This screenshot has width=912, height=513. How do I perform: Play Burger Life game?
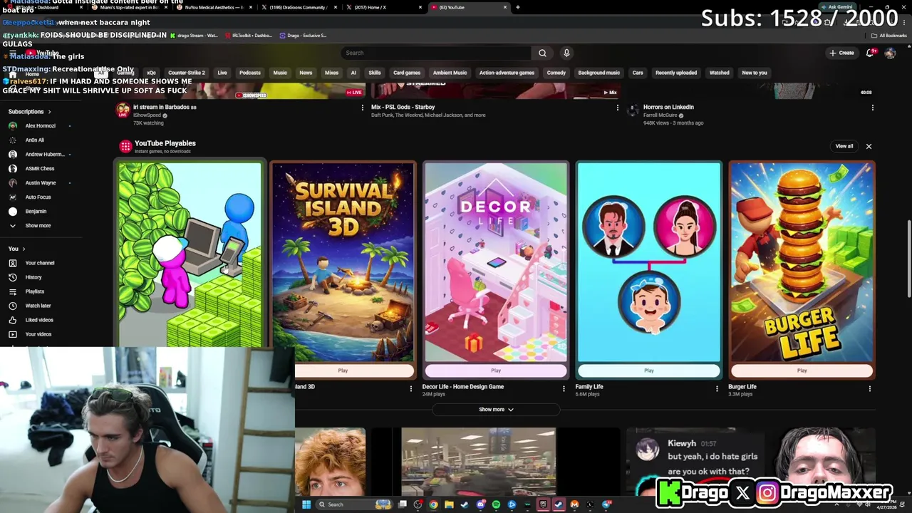802,370
